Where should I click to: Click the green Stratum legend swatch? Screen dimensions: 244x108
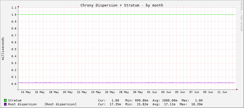pos(5,100)
